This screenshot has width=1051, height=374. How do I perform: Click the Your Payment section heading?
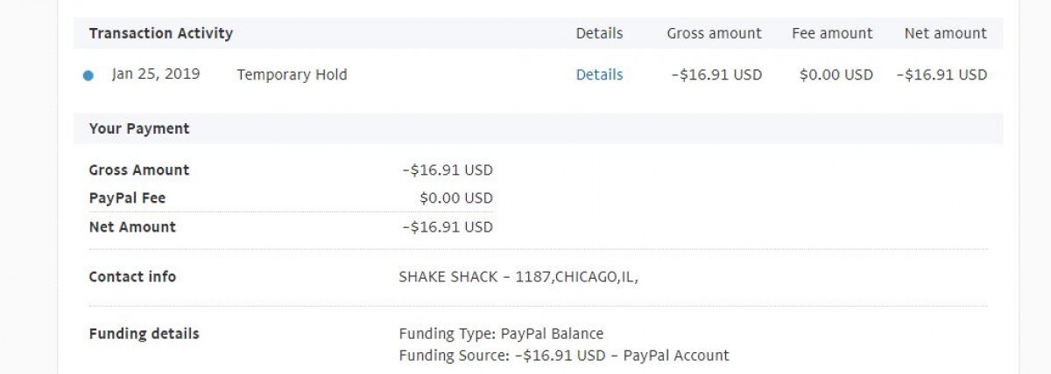click(x=139, y=128)
